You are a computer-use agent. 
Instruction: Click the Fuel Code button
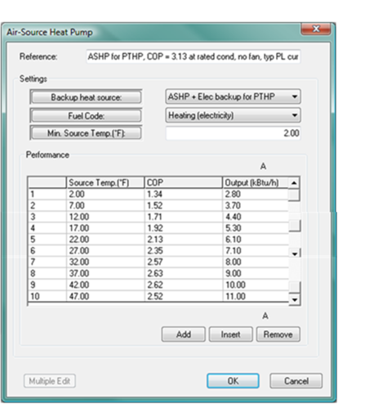86,116
